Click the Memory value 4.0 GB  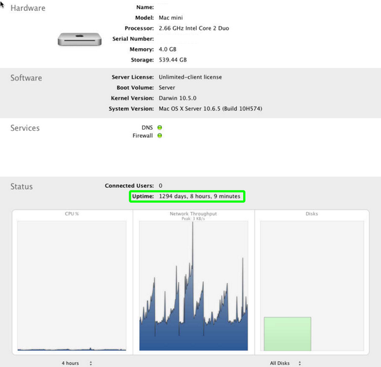coord(168,50)
